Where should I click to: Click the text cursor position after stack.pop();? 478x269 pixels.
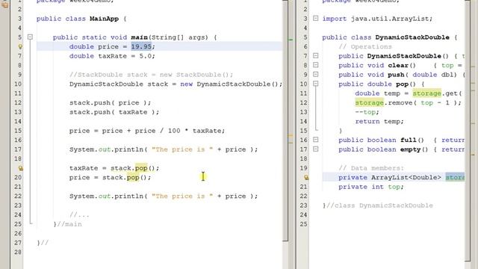pos(203,176)
